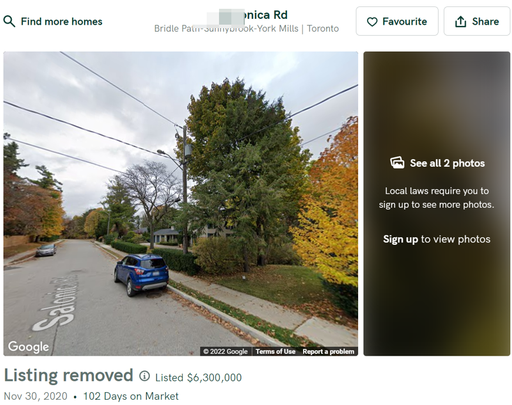Click Bridle Path-Sunnybrook-York Mills neighbourhood text
The width and height of the screenshot is (512, 405).
(226, 29)
